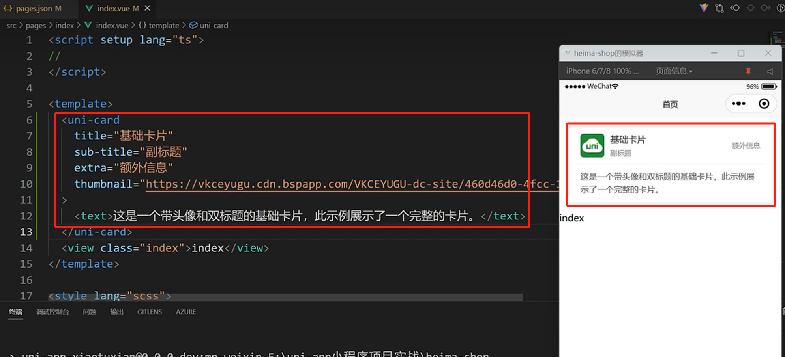The height and width of the screenshot is (357, 785).
Task: Open the 调试控制台 panel tab
Action: pyautogui.click(x=52, y=312)
